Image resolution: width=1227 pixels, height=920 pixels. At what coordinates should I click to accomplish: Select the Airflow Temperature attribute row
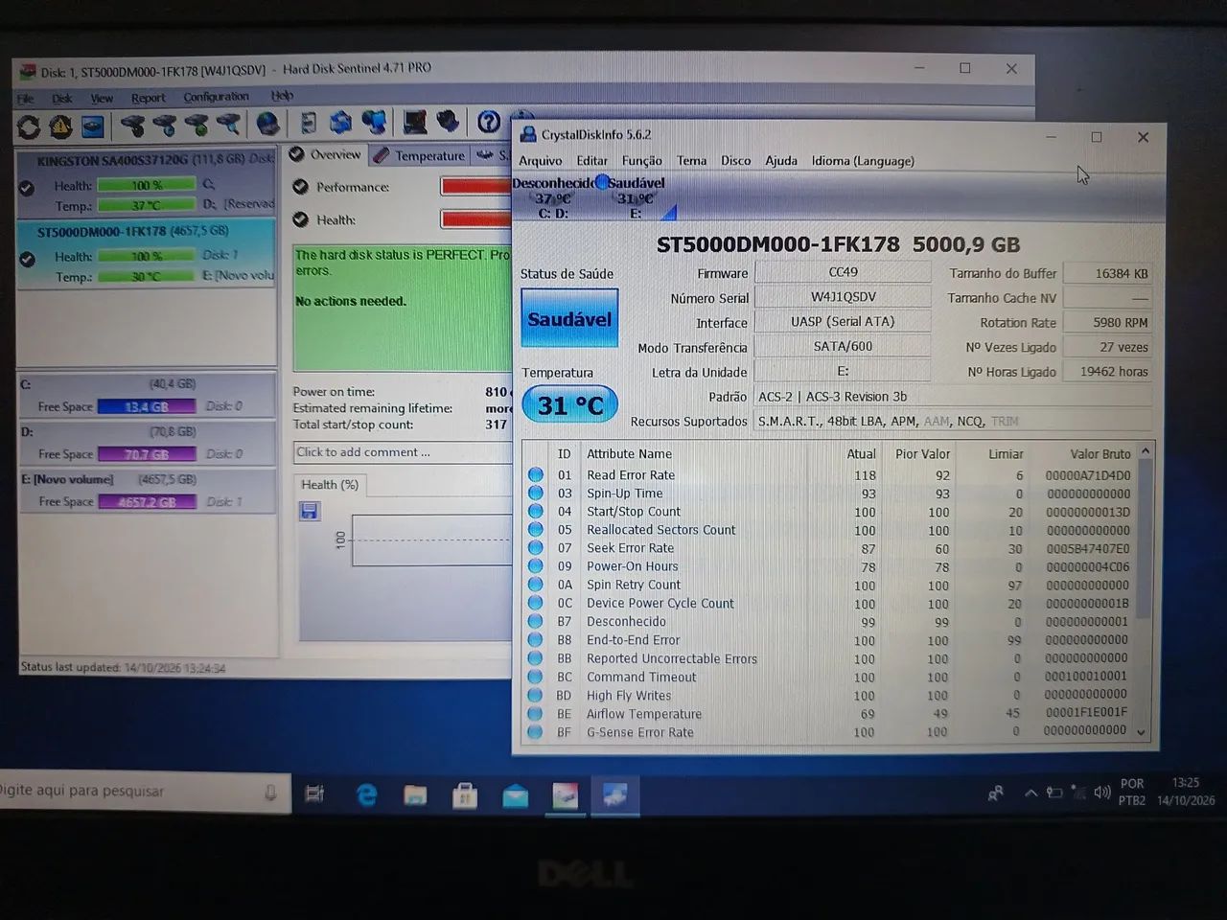[831, 714]
